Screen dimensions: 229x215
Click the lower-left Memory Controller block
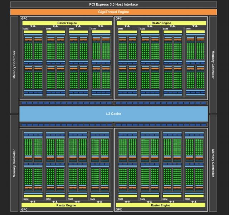tap(14, 163)
